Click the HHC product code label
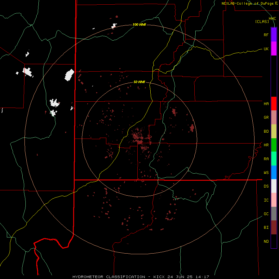Image resolution: width=279 pixels, height=279 pixels. [x=272, y=19]
